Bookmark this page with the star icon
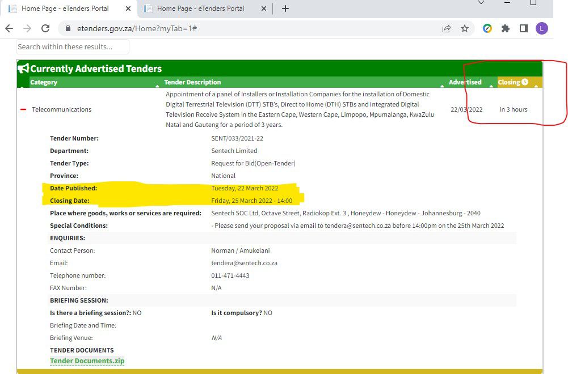568x374 pixels. click(x=465, y=28)
